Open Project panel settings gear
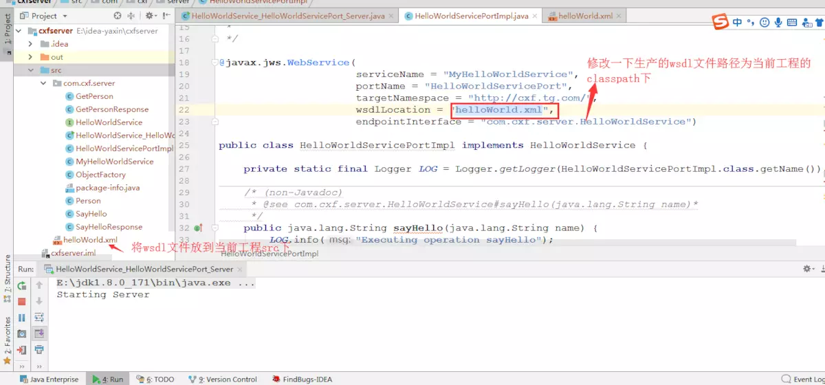This screenshot has width=825, height=385. [150, 15]
